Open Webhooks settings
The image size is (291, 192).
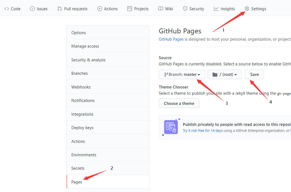click(108, 87)
